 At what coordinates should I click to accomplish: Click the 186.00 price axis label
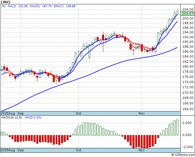(x=188, y=51)
